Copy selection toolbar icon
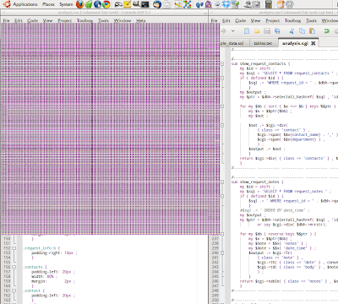338x304 pixels. pyautogui.click(x=302, y=31)
